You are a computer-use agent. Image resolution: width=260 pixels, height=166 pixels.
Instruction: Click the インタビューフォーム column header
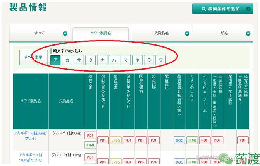point(205,101)
